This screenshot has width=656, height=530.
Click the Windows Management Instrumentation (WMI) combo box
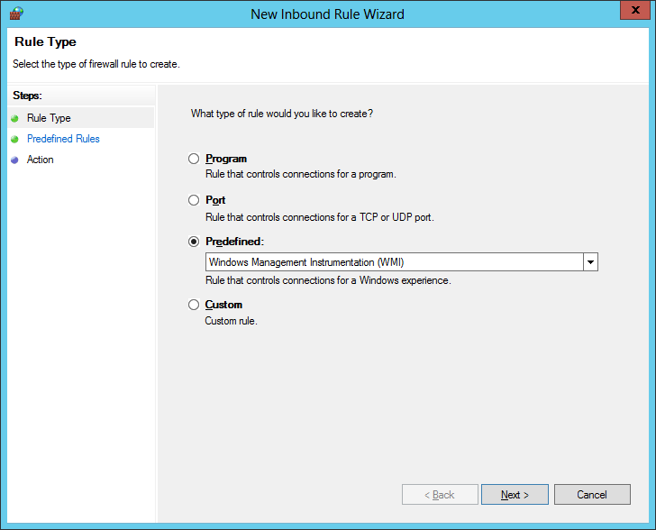click(x=394, y=262)
